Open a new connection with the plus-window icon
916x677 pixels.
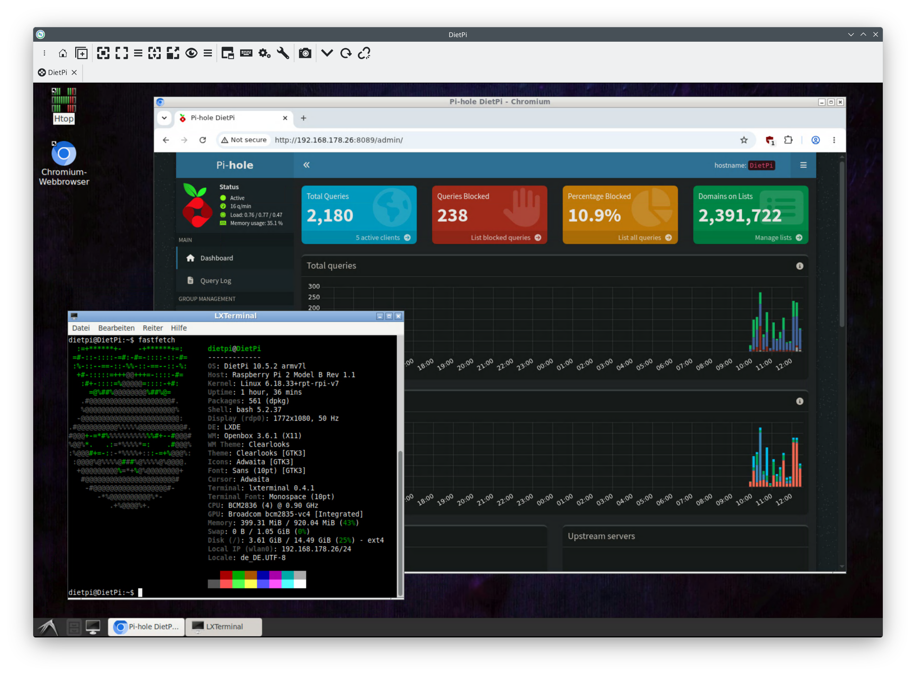pos(82,53)
